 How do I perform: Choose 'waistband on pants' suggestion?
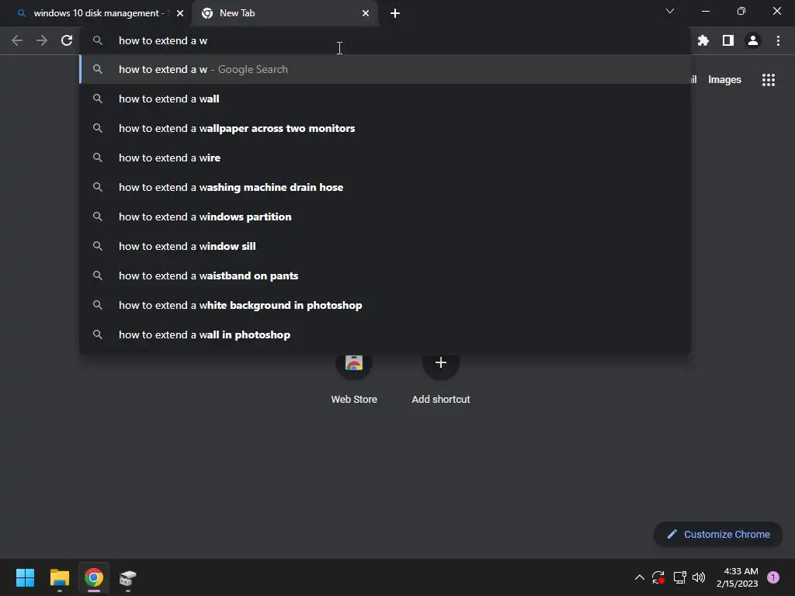pos(385,275)
